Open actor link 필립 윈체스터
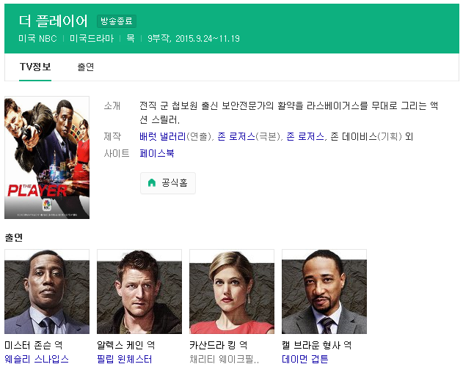The height and width of the screenshot is (375, 474). 124,359
